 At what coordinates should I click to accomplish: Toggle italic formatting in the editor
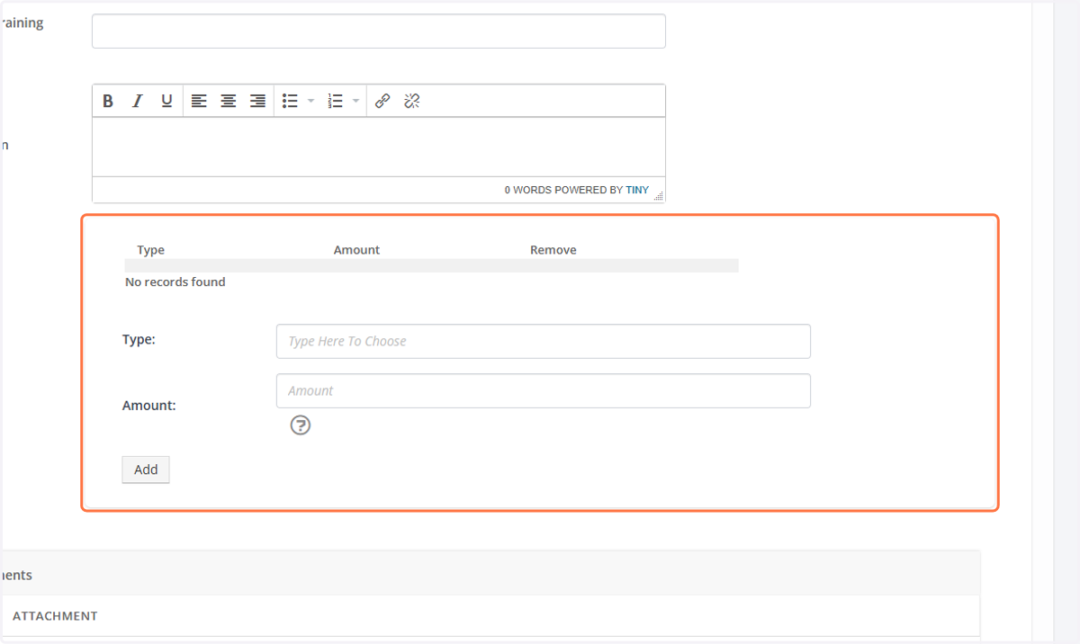pyautogui.click(x=137, y=101)
